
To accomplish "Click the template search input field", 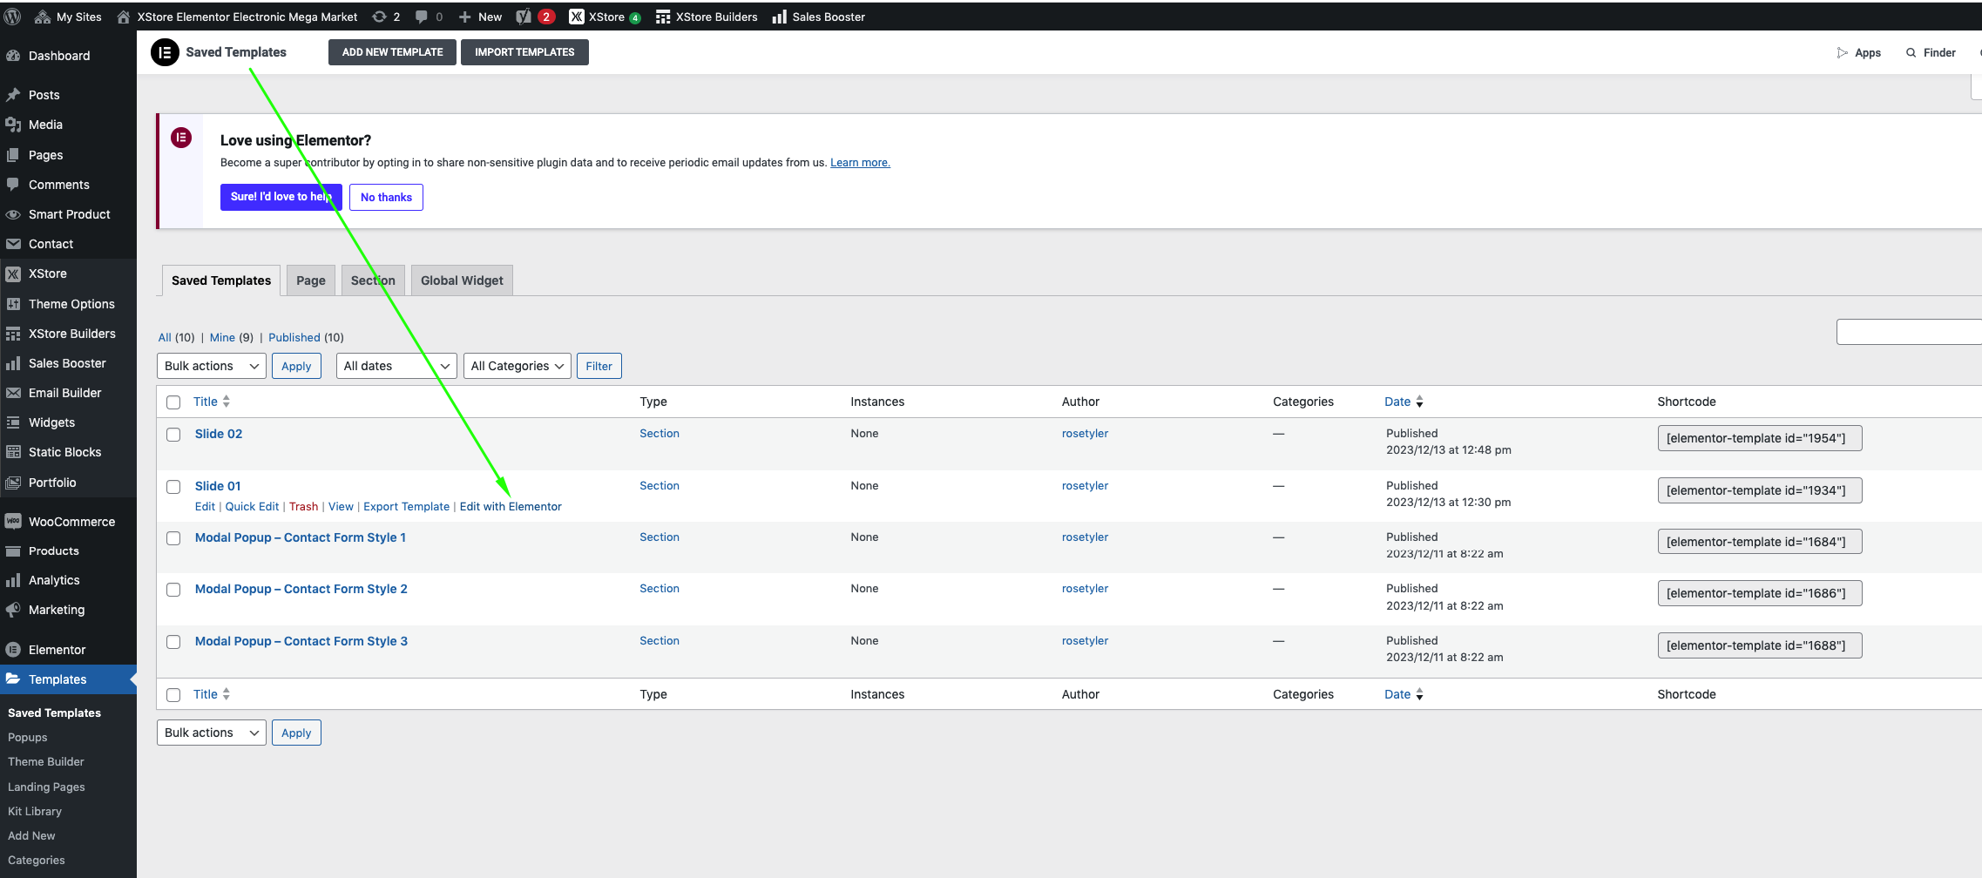I will [x=1908, y=332].
